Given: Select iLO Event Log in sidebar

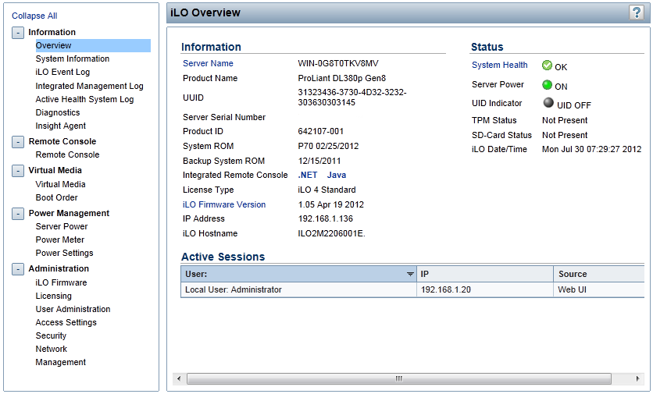Looking at the screenshot, I should [x=62, y=72].
